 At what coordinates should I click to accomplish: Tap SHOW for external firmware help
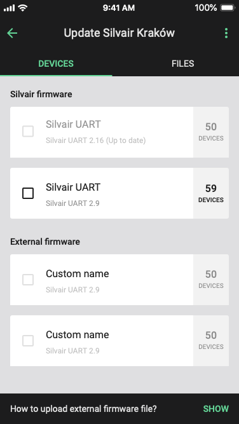pos(215,409)
